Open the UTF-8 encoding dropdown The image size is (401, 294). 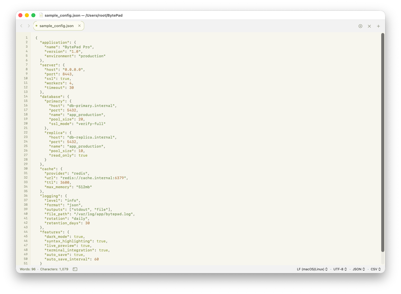point(340,269)
